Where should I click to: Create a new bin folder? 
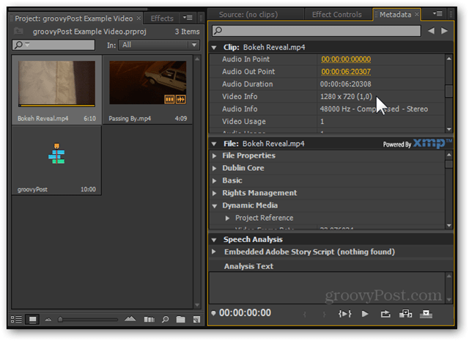tap(181, 320)
